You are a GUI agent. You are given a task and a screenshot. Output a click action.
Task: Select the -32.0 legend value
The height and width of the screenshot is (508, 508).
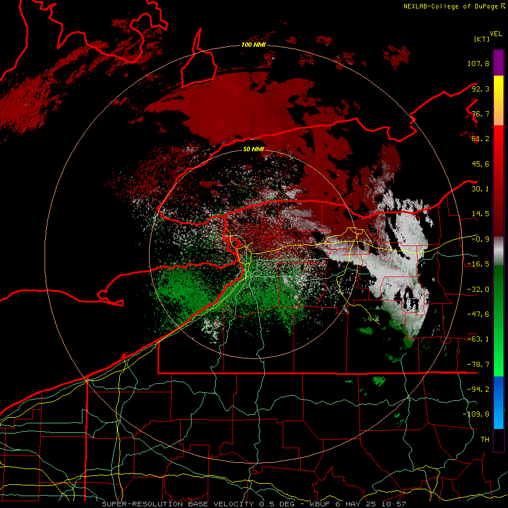(478, 290)
